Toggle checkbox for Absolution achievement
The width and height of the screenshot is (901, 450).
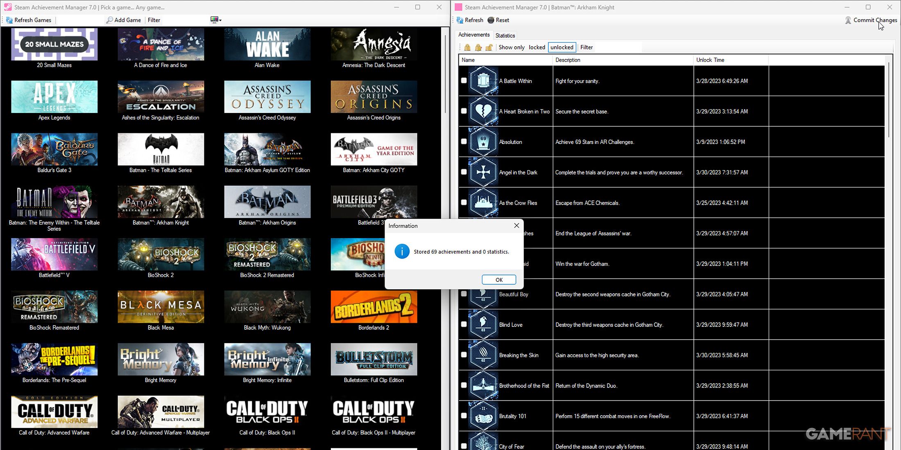[464, 142]
